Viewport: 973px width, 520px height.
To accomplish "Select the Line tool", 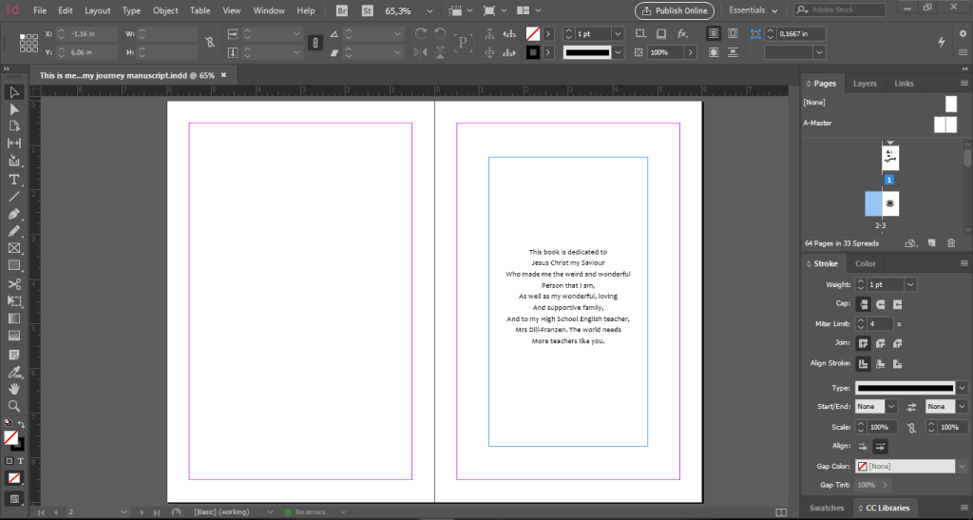I will click(14, 196).
